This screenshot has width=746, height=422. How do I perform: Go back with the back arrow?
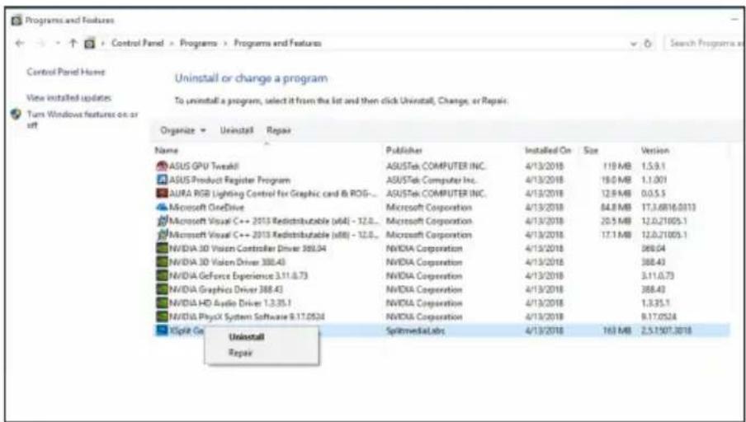click(20, 43)
